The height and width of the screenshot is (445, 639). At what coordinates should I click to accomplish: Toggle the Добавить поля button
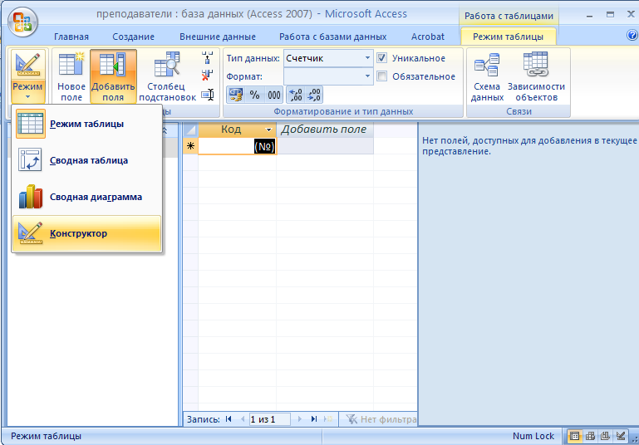(x=113, y=76)
